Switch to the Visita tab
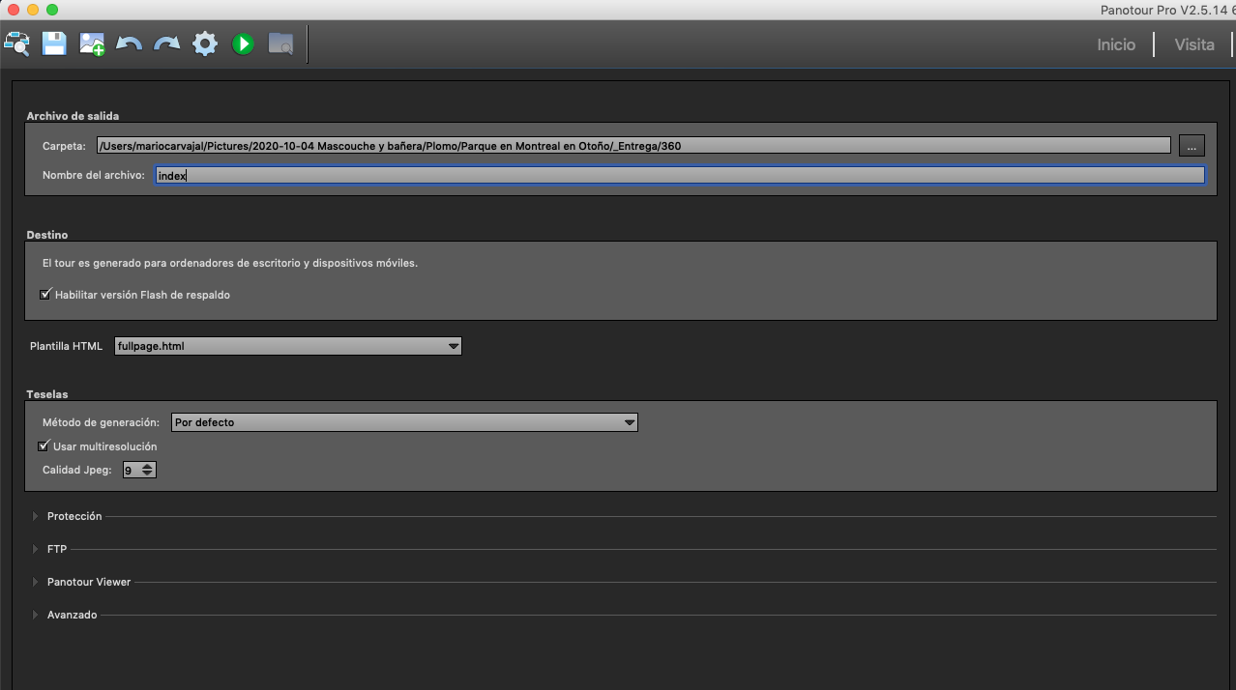1236x690 pixels. (x=1193, y=44)
